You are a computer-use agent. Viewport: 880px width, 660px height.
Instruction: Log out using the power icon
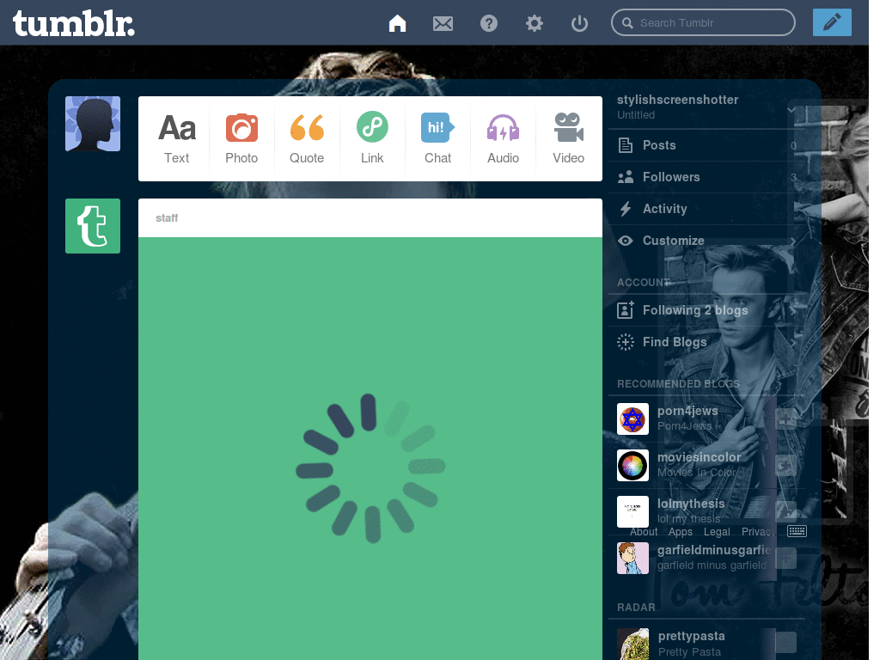coord(579,23)
